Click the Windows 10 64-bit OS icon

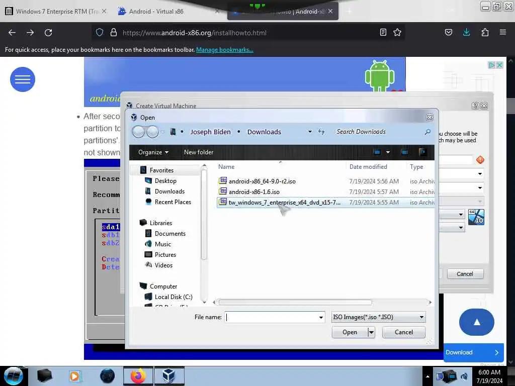pos(476,217)
